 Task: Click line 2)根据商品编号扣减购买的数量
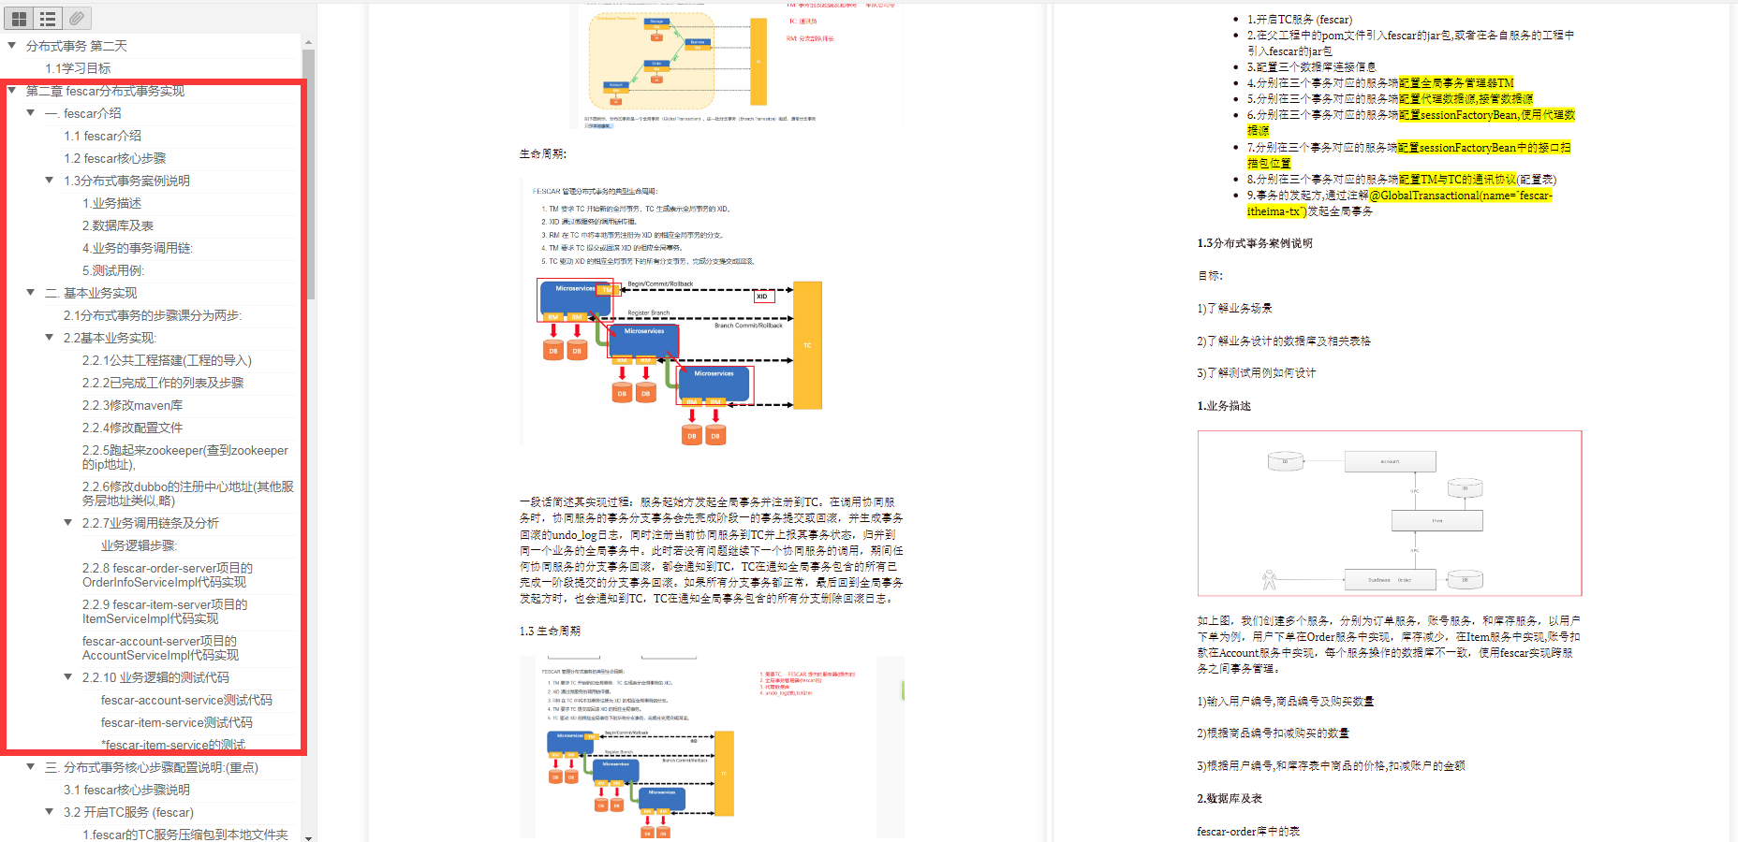tap(1274, 733)
